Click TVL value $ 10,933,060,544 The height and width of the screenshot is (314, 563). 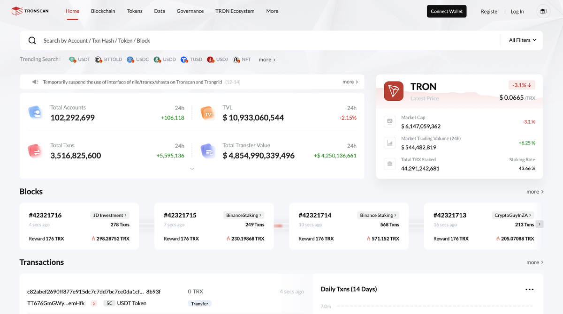point(253,118)
